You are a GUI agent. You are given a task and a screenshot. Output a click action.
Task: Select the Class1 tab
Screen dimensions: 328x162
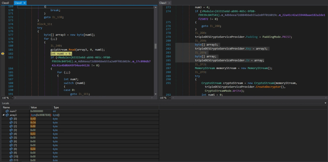[163, 3]
